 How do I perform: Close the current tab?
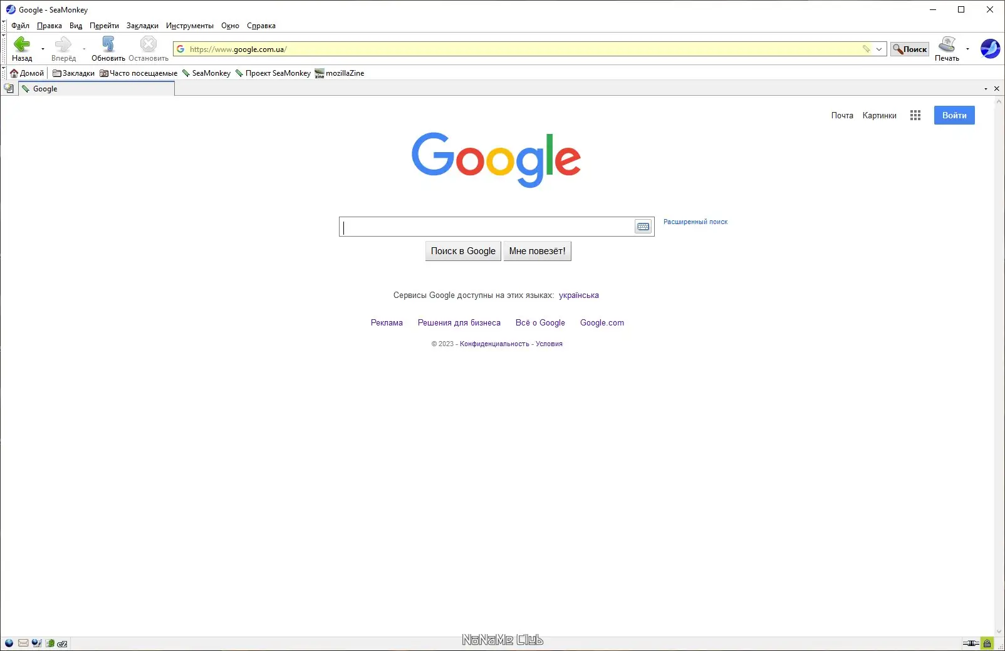click(x=997, y=89)
